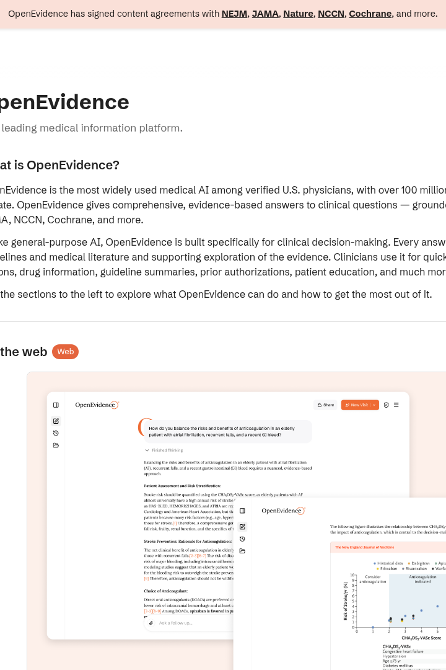
Task: Click OpenEvidence logo in back preview window
Action: (x=97, y=404)
